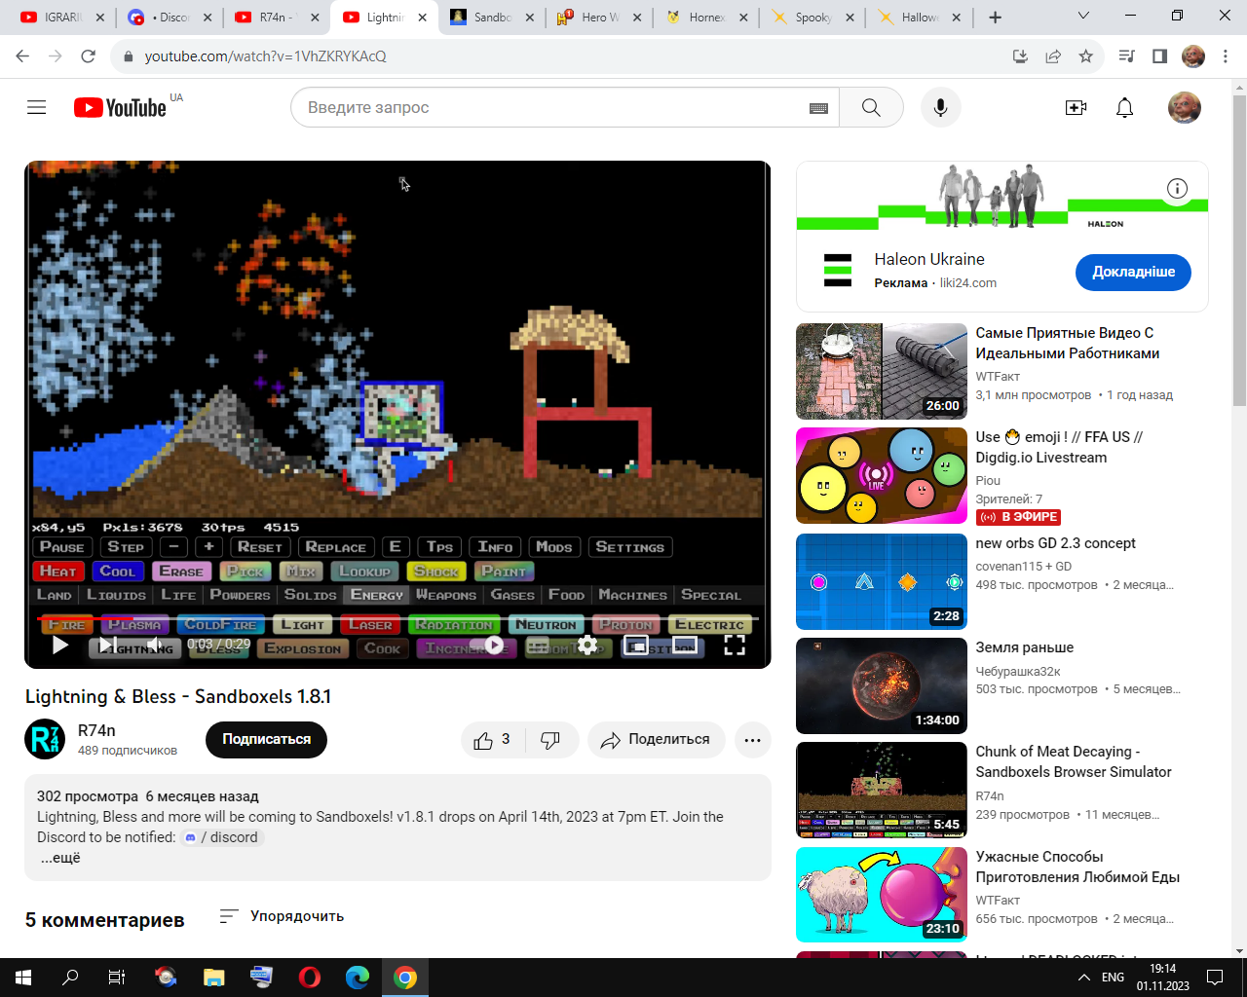Screen dimensions: 1247x997
Task: Enter fullscreen with the player's fullscreen icon
Action: [735, 645]
